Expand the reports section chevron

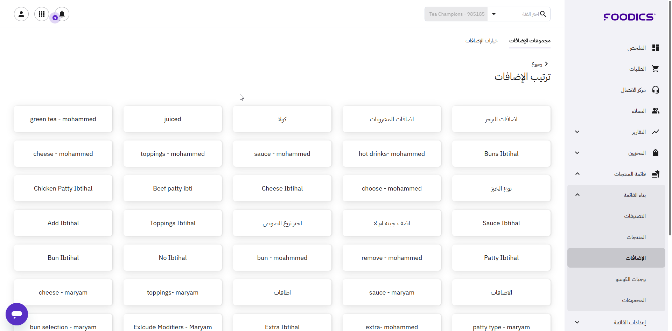[x=577, y=132]
